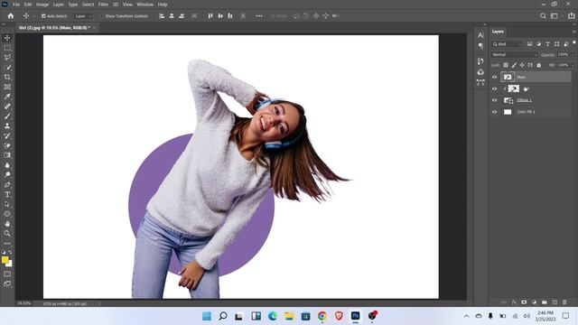Select the Eraser tool
The height and width of the screenshot is (325, 578).
coord(7,145)
